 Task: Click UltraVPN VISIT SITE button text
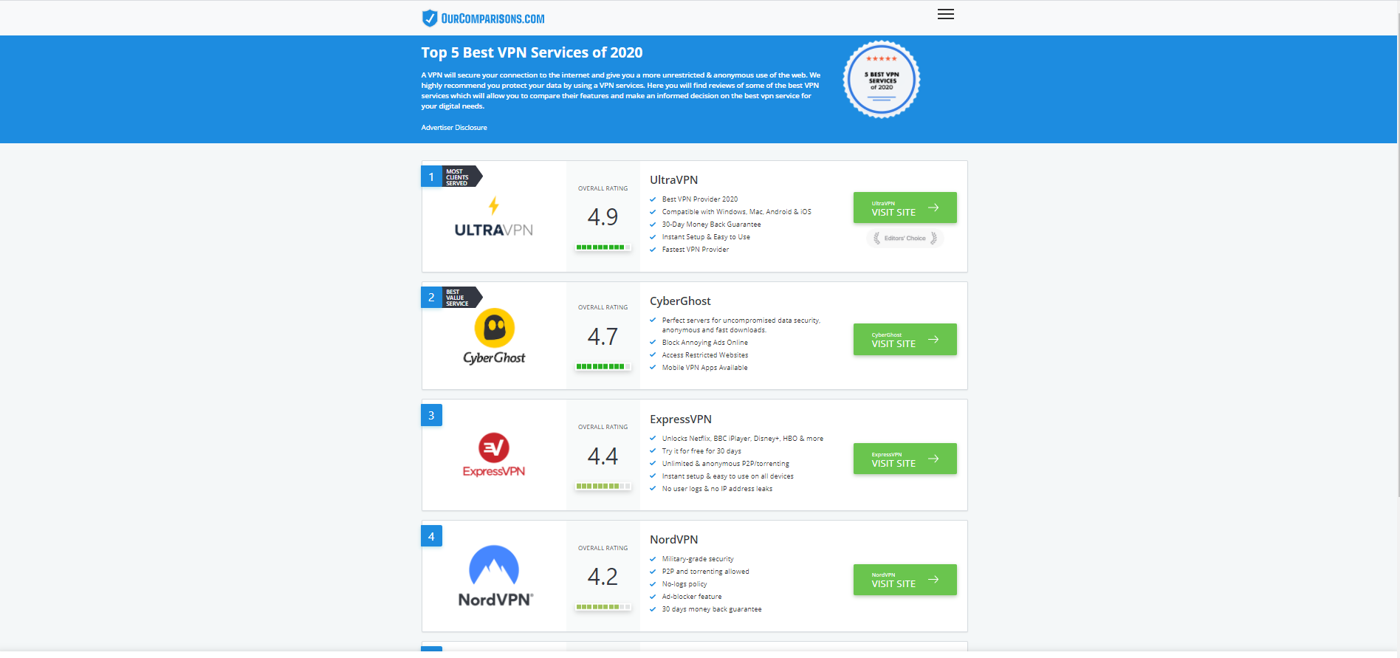[x=893, y=213]
